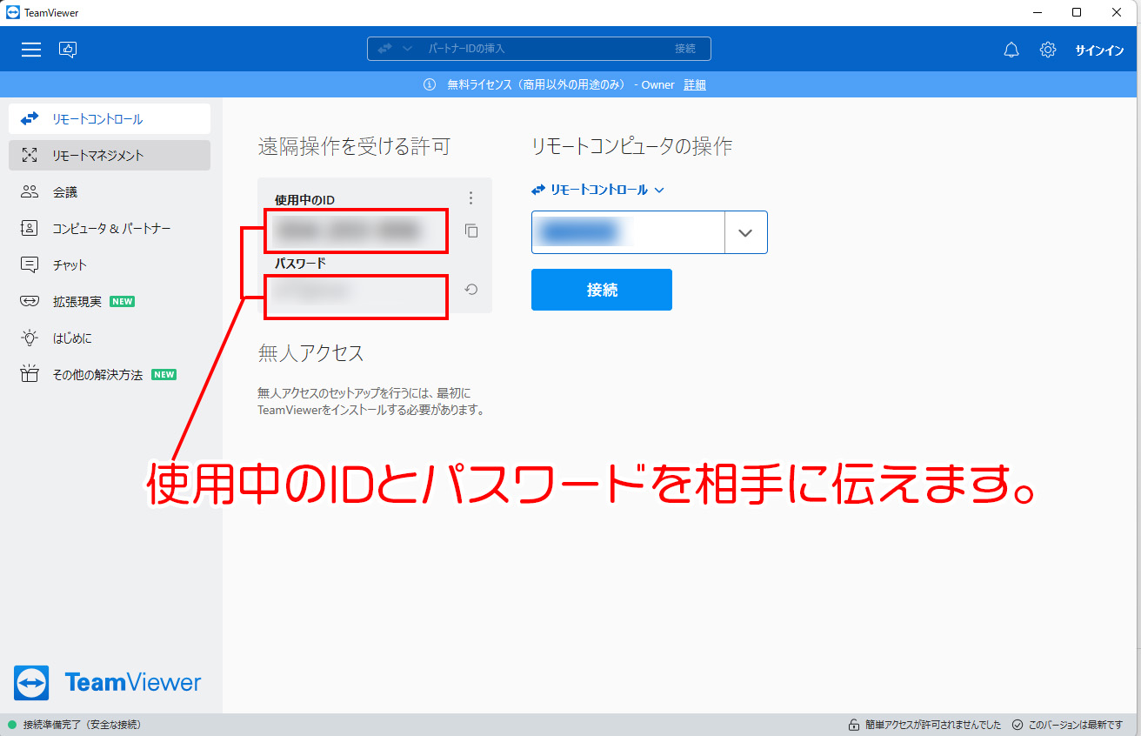The image size is (1141, 736).
Task: Open settings via the gear icon
Action: [1048, 50]
